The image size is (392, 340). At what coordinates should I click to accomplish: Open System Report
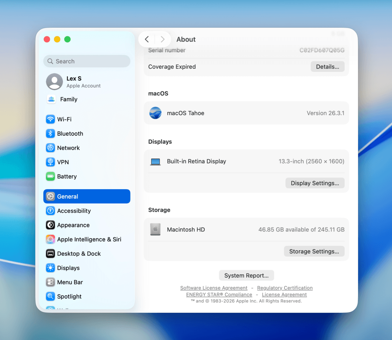[x=246, y=275]
